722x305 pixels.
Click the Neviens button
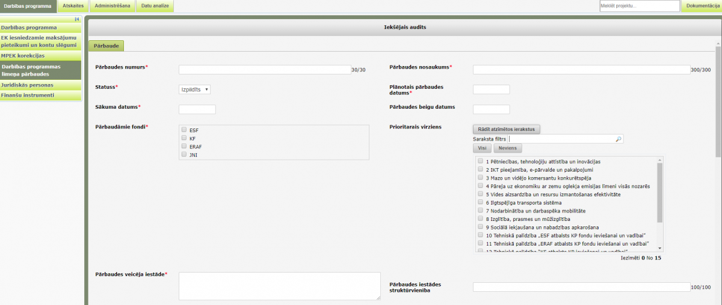(508, 148)
